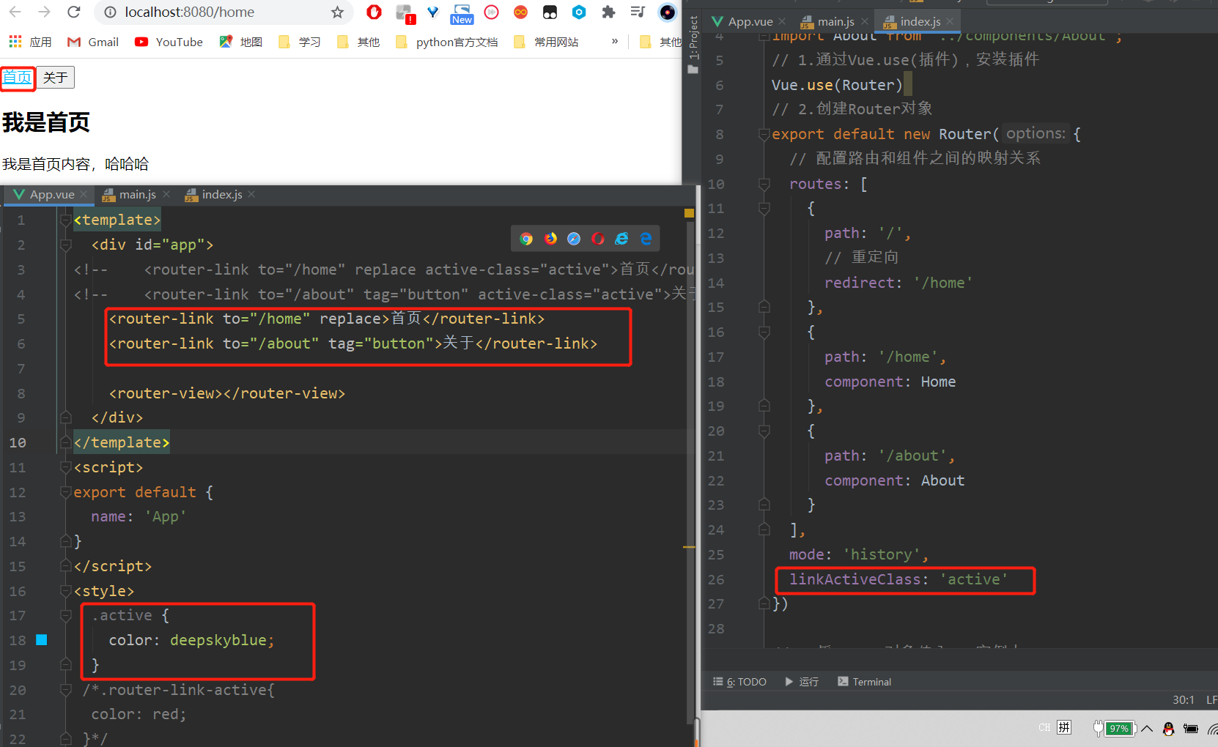Collapse the /home route object fold at line 16
1218x747 pixels.
coord(764,332)
